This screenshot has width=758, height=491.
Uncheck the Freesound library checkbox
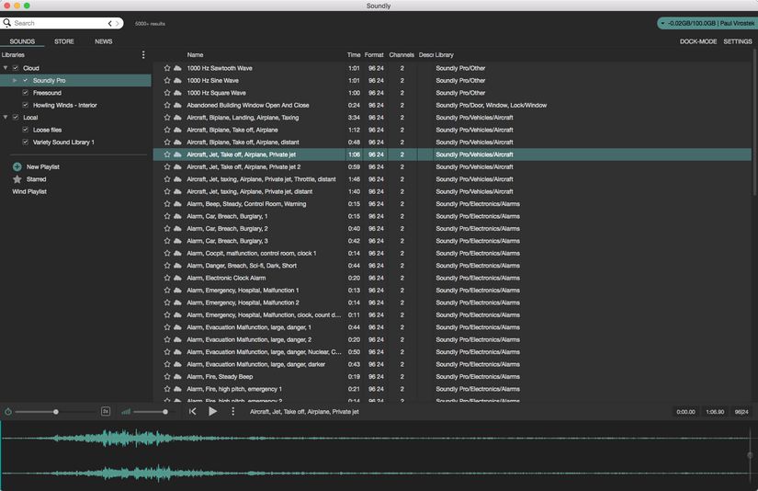[x=26, y=93]
